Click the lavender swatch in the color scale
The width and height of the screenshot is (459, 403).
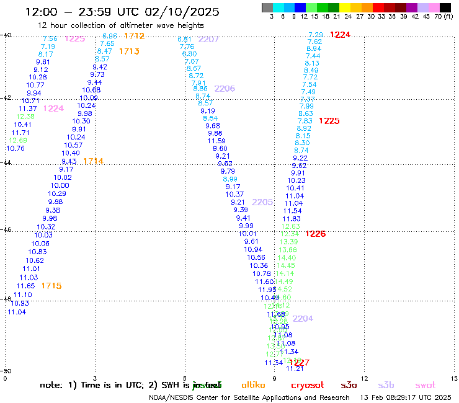(x=423, y=7)
